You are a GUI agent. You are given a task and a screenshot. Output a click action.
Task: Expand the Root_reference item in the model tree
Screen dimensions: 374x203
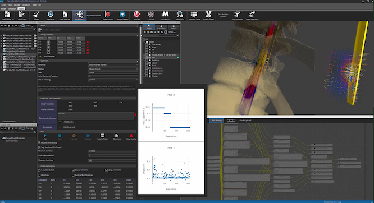click(144, 71)
